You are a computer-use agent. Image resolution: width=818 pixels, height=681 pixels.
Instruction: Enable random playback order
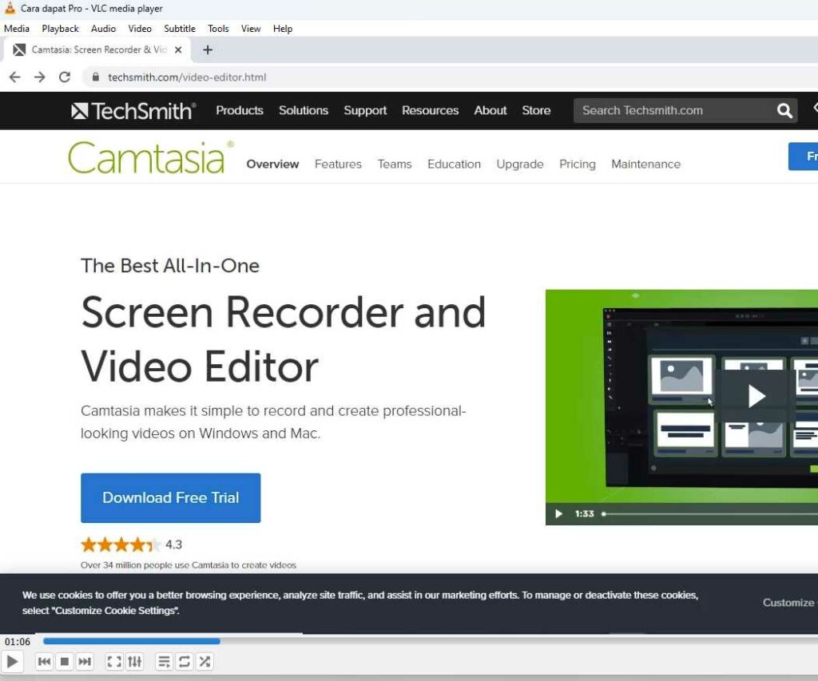click(205, 661)
